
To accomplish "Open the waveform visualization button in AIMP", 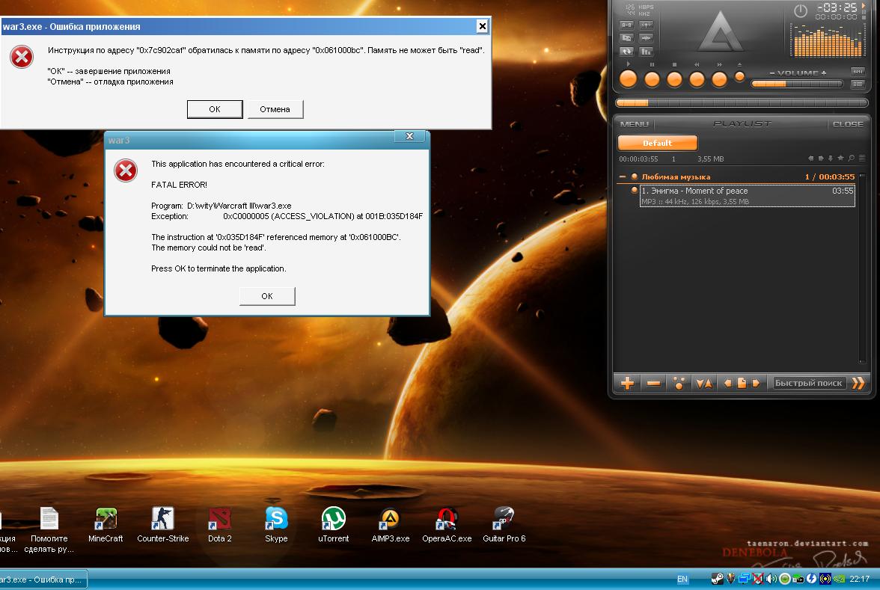I will click(x=646, y=38).
